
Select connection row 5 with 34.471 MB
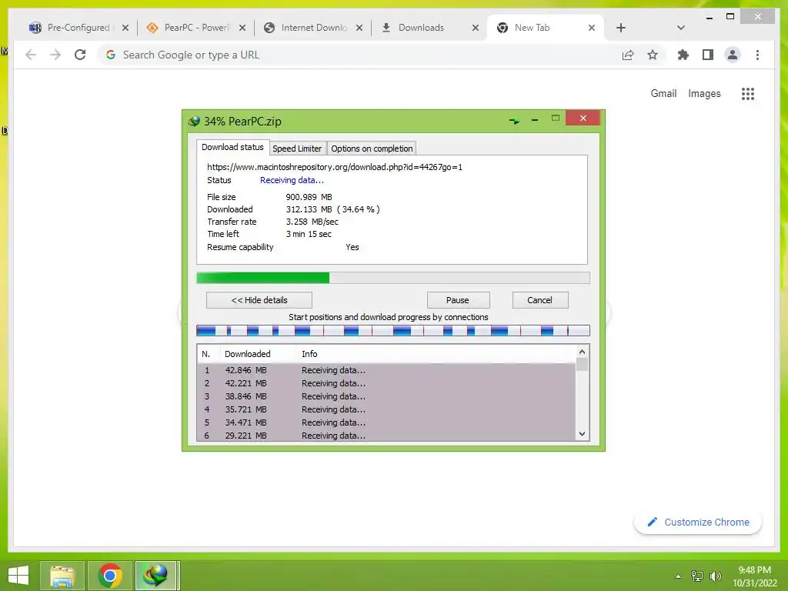pyautogui.click(x=386, y=422)
